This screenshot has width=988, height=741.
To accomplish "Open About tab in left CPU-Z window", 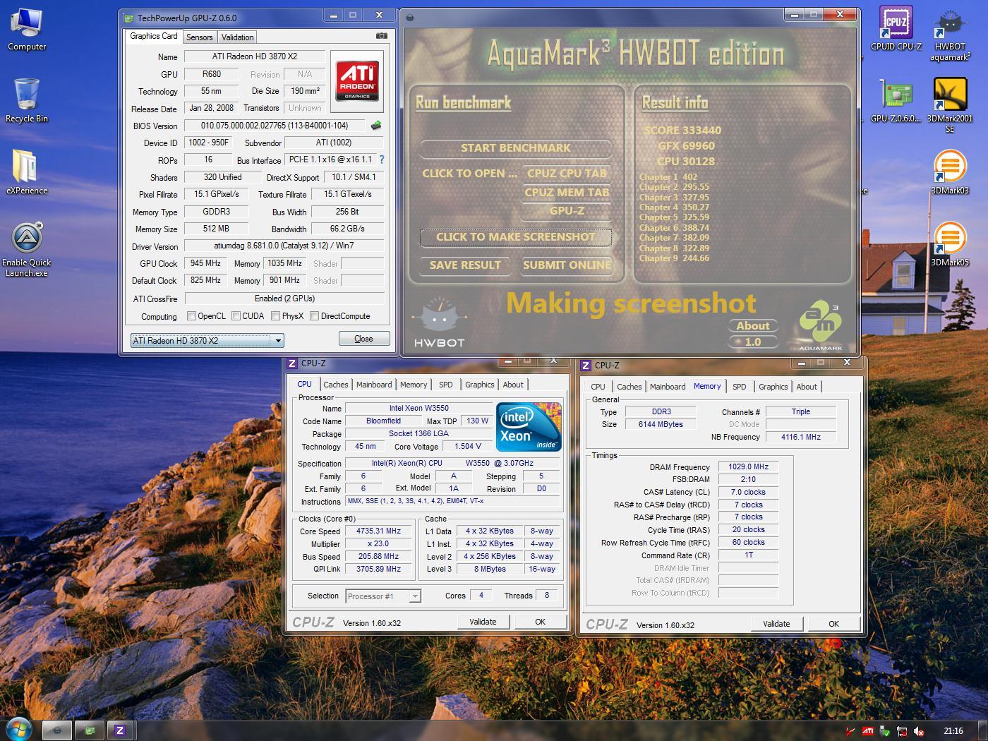I will [x=513, y=385].
